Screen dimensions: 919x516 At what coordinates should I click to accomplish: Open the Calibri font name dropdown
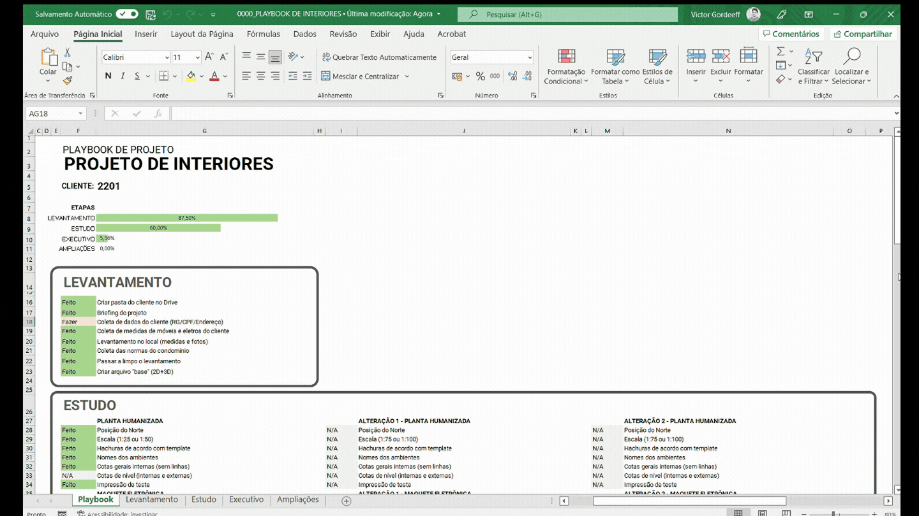(167, 57)
